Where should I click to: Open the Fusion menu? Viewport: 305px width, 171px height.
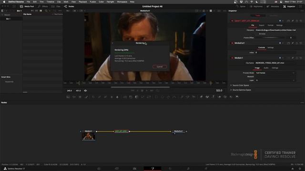(x=93, y=2)
